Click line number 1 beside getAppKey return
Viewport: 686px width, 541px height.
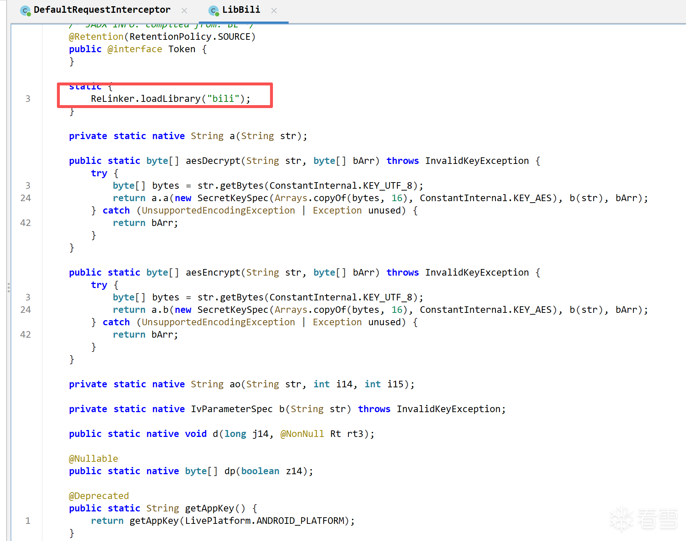(28, 521)
